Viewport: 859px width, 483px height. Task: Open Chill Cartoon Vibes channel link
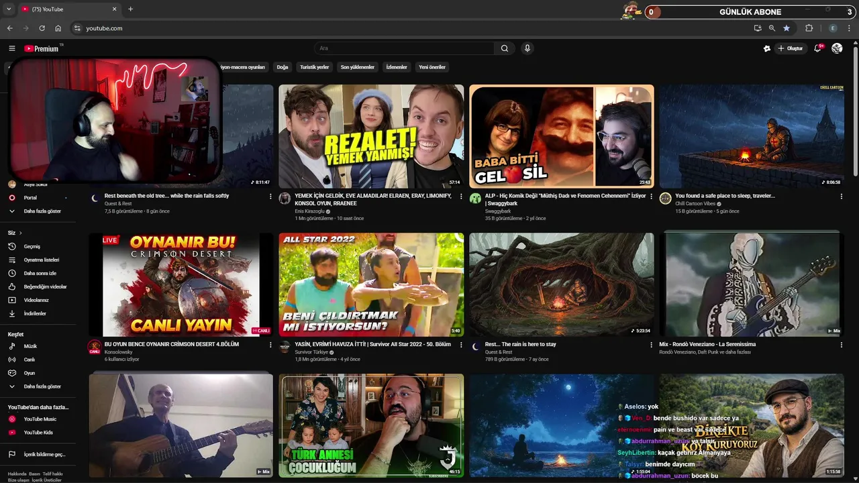coord(695,203)
